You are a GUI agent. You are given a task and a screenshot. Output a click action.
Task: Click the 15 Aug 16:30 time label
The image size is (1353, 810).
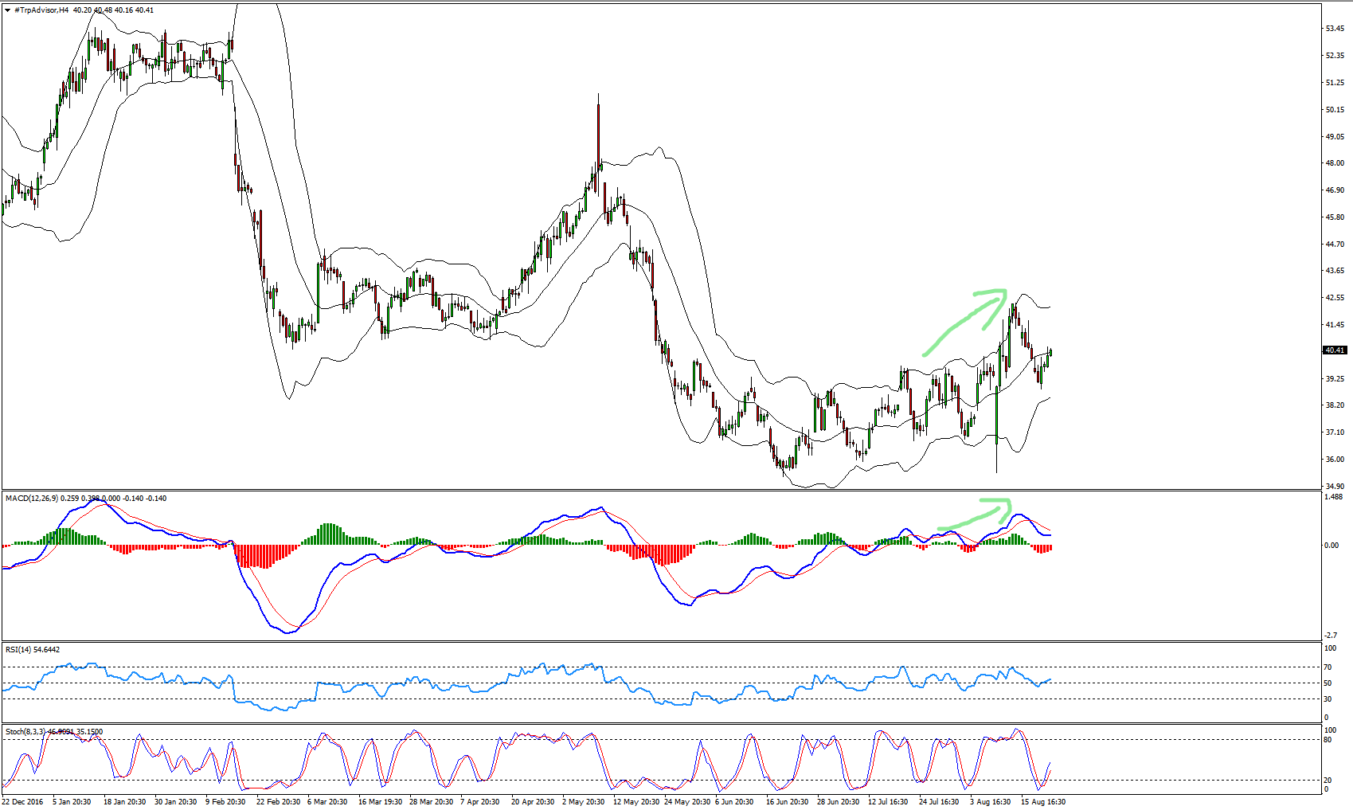[1042, 802]
